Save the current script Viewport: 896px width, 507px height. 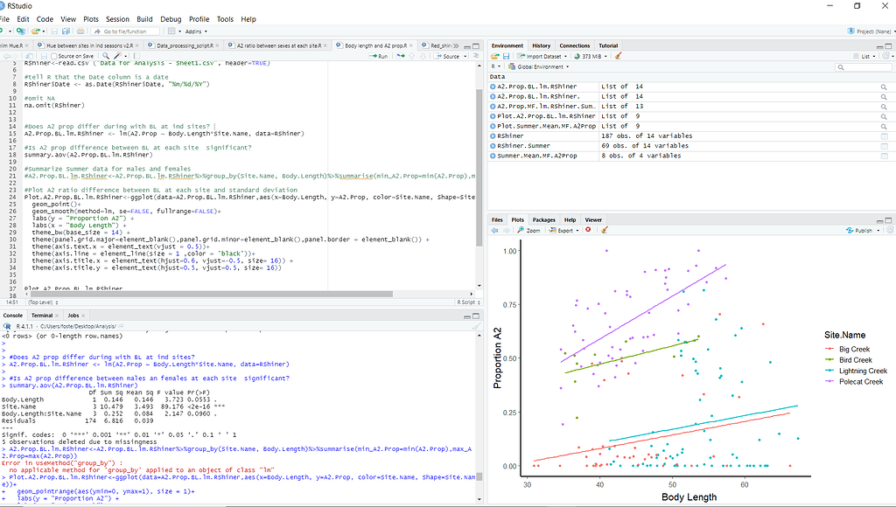click(x=44, y=54)
